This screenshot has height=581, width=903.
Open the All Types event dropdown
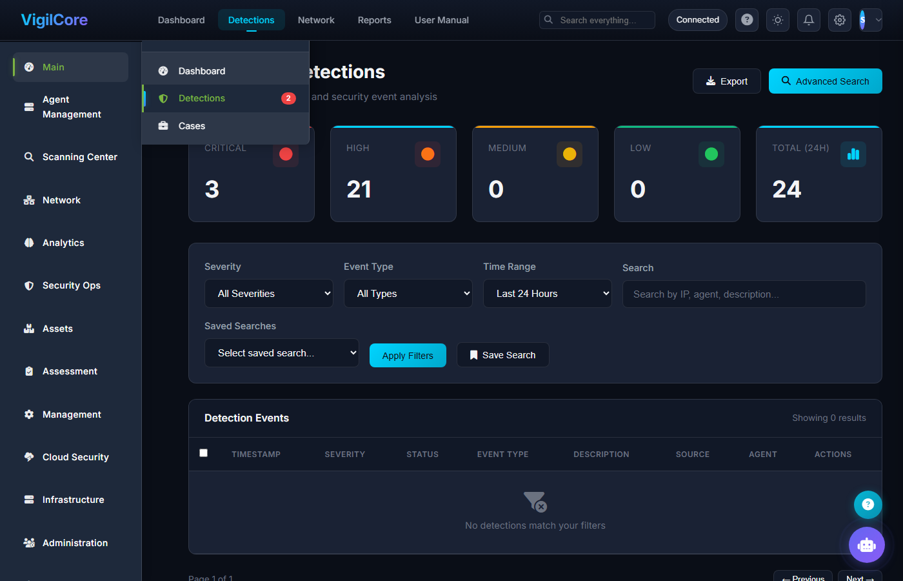coord(408,294)
